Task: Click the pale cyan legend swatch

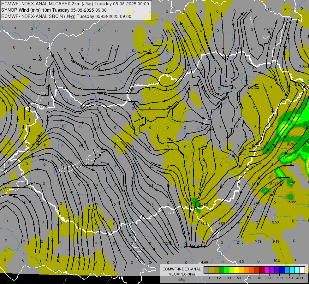Action: coord(297,270)
